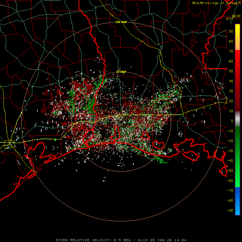Click the 90 value on velocity scale

[231, 31]
